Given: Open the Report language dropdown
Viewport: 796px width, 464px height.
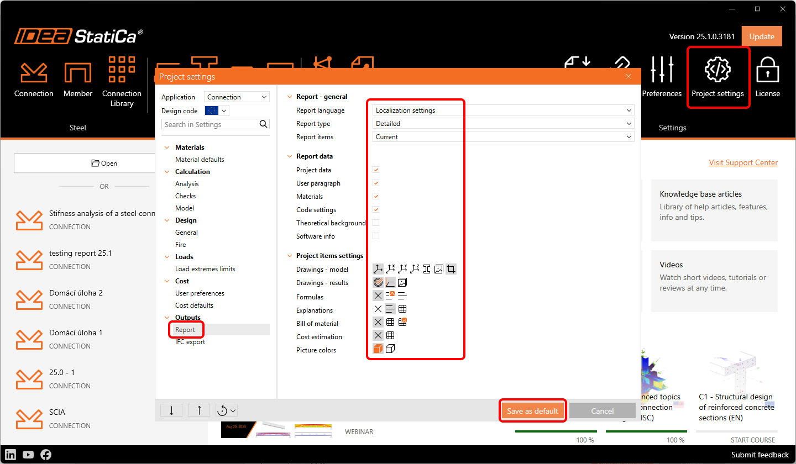Looking at the screenshot, I should 503,110.
